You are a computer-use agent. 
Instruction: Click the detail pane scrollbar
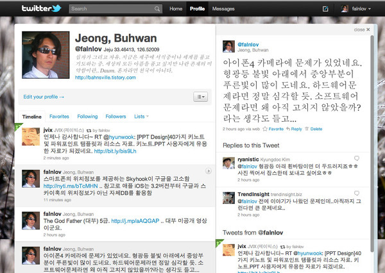point(372,144)
